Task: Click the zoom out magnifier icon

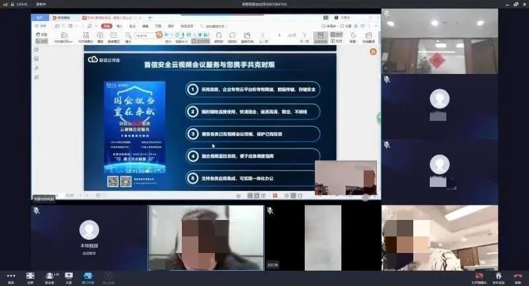Action: click(128, 36)
